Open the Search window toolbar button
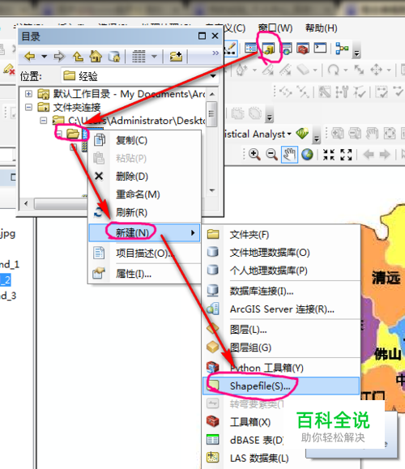The width and height of the screenshot is (405, 469). coord(287,49)
